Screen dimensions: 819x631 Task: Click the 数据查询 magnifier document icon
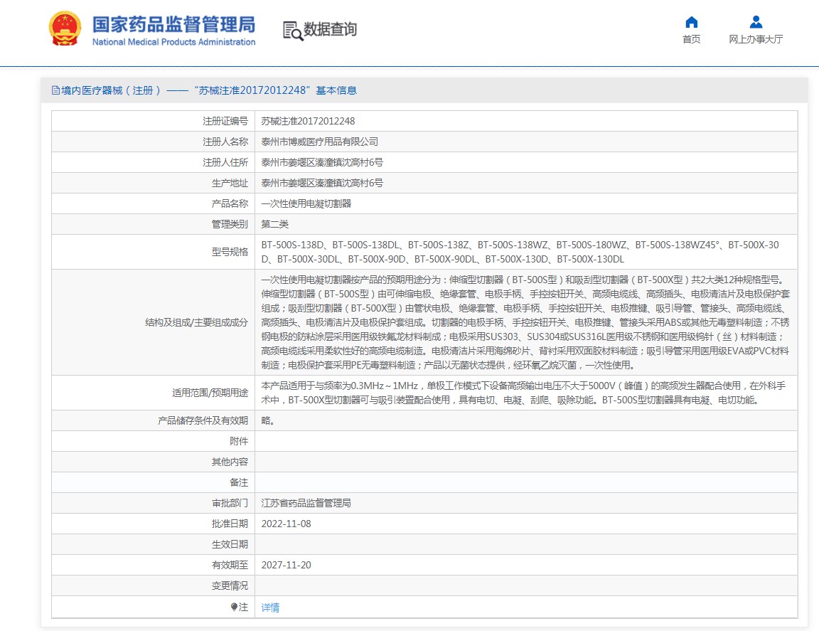click(292, 30)
